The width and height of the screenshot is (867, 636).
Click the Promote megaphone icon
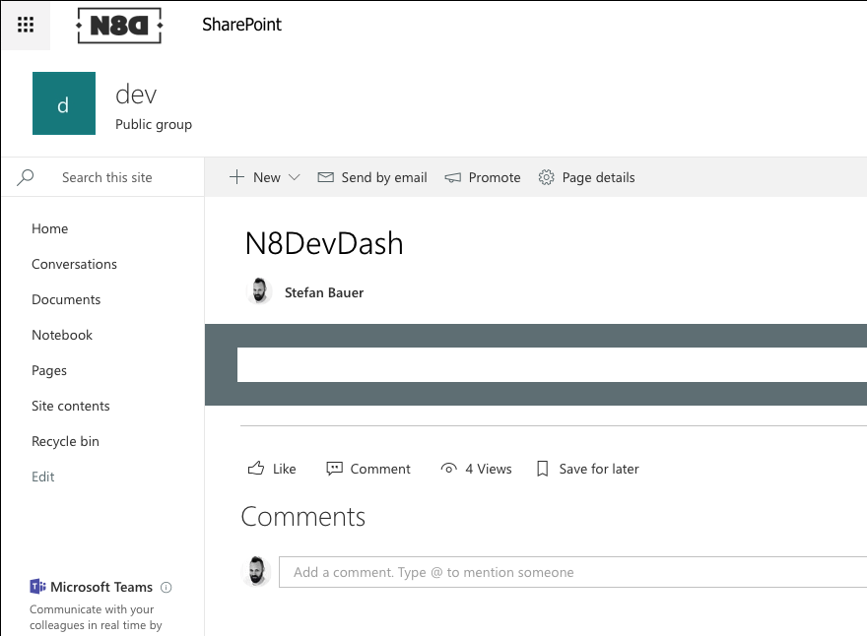(453, 177)
